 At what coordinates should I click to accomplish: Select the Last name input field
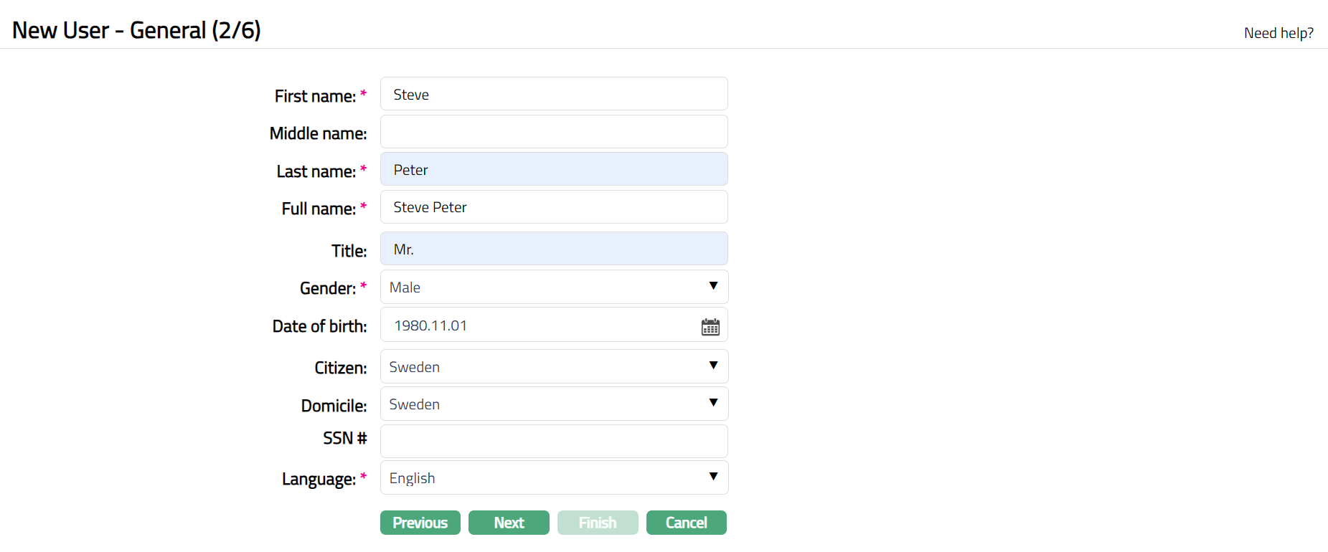click(x=553, y=169)
